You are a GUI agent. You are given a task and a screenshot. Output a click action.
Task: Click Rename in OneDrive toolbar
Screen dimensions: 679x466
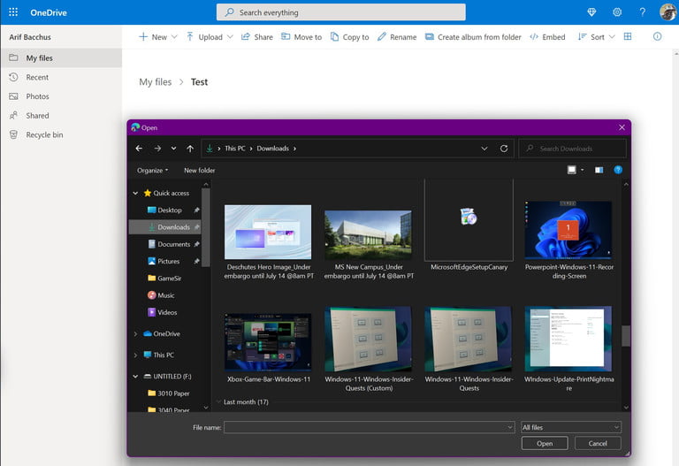point(397,37)
